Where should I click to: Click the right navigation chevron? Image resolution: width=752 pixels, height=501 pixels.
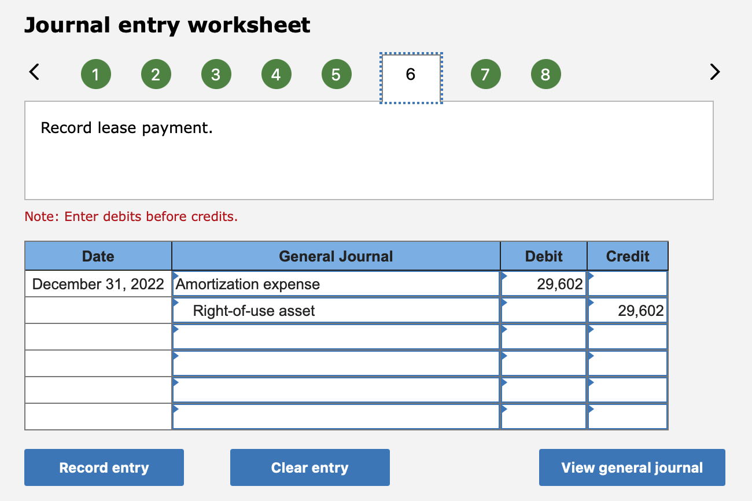coord(715,72)
